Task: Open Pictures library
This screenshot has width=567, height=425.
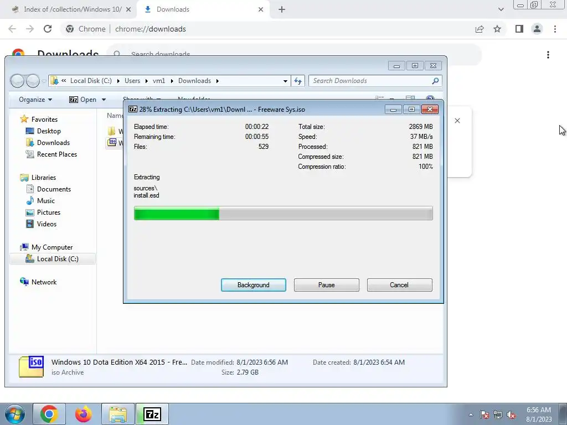Action: [x=49, y=212]
